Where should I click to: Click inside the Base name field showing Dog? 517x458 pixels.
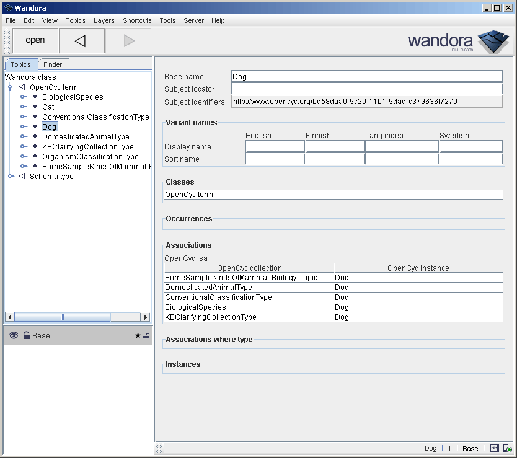(x=366, y=76)
